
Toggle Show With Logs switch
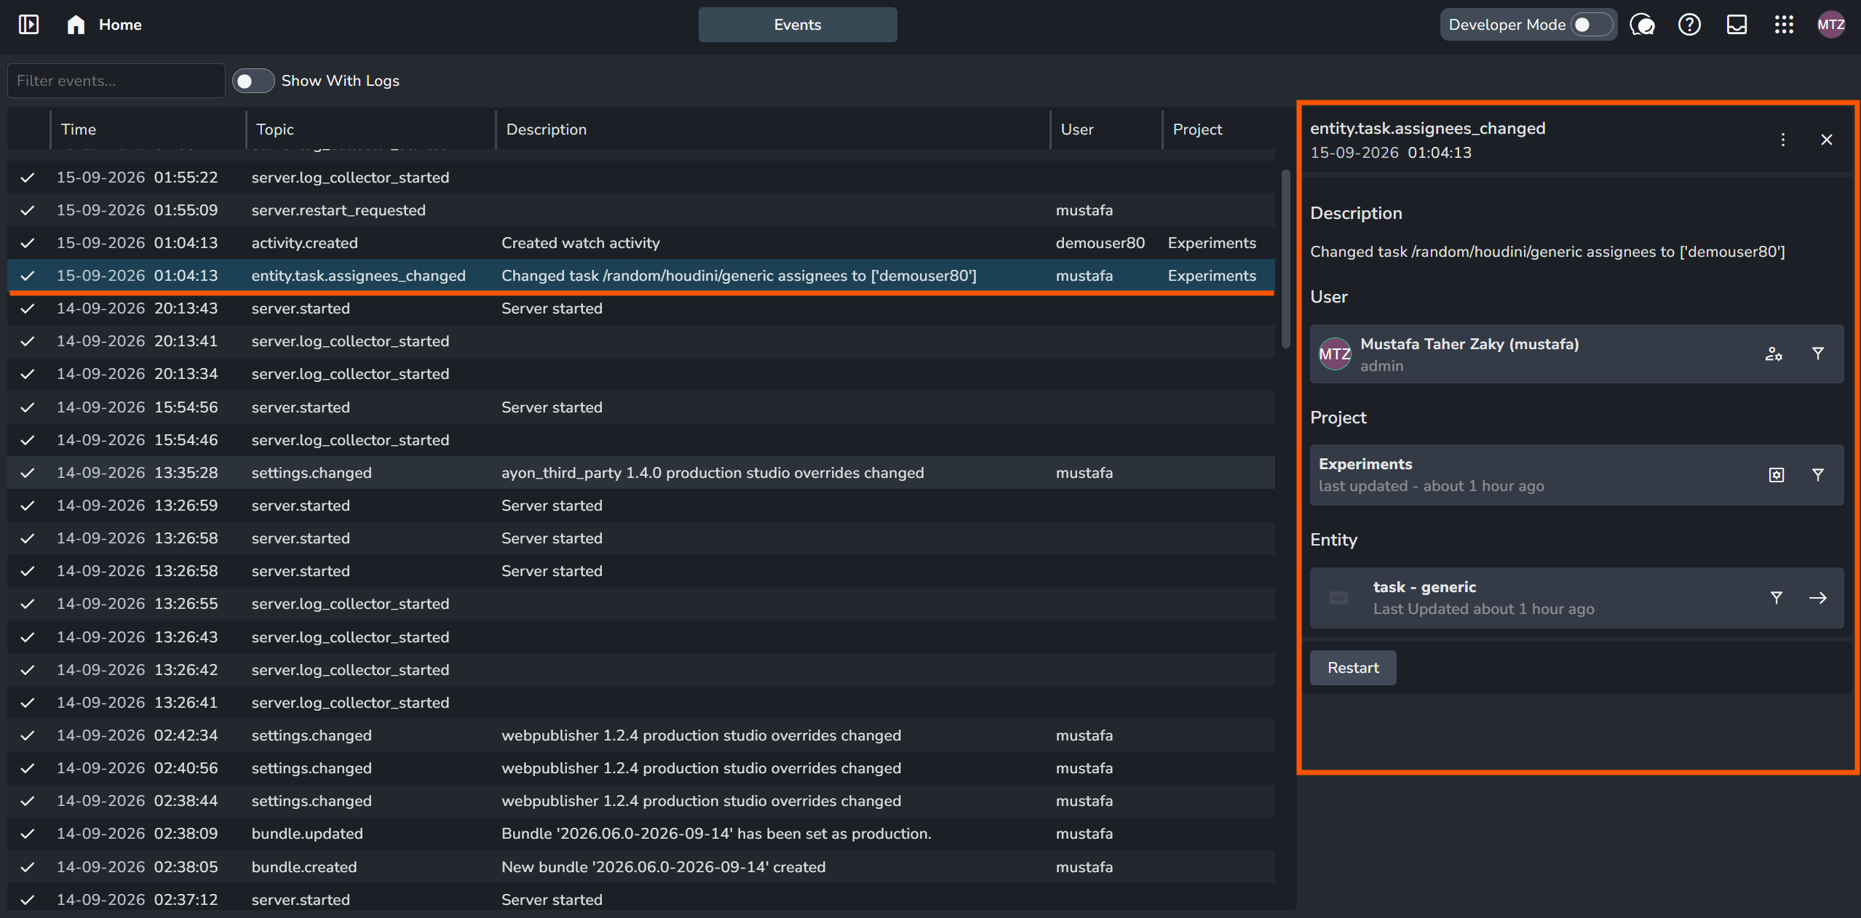pyautogui.click(x=253, y=81)
